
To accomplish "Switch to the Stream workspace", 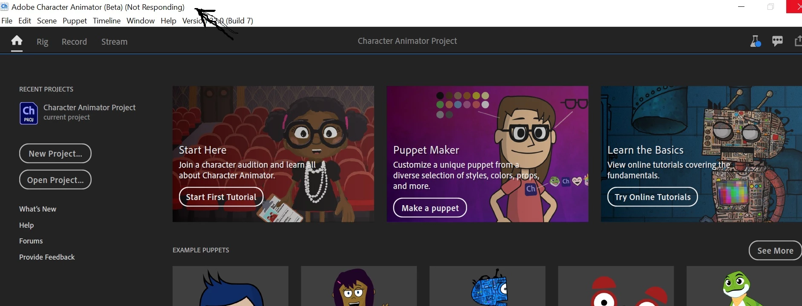I will (x=114, y=42).
